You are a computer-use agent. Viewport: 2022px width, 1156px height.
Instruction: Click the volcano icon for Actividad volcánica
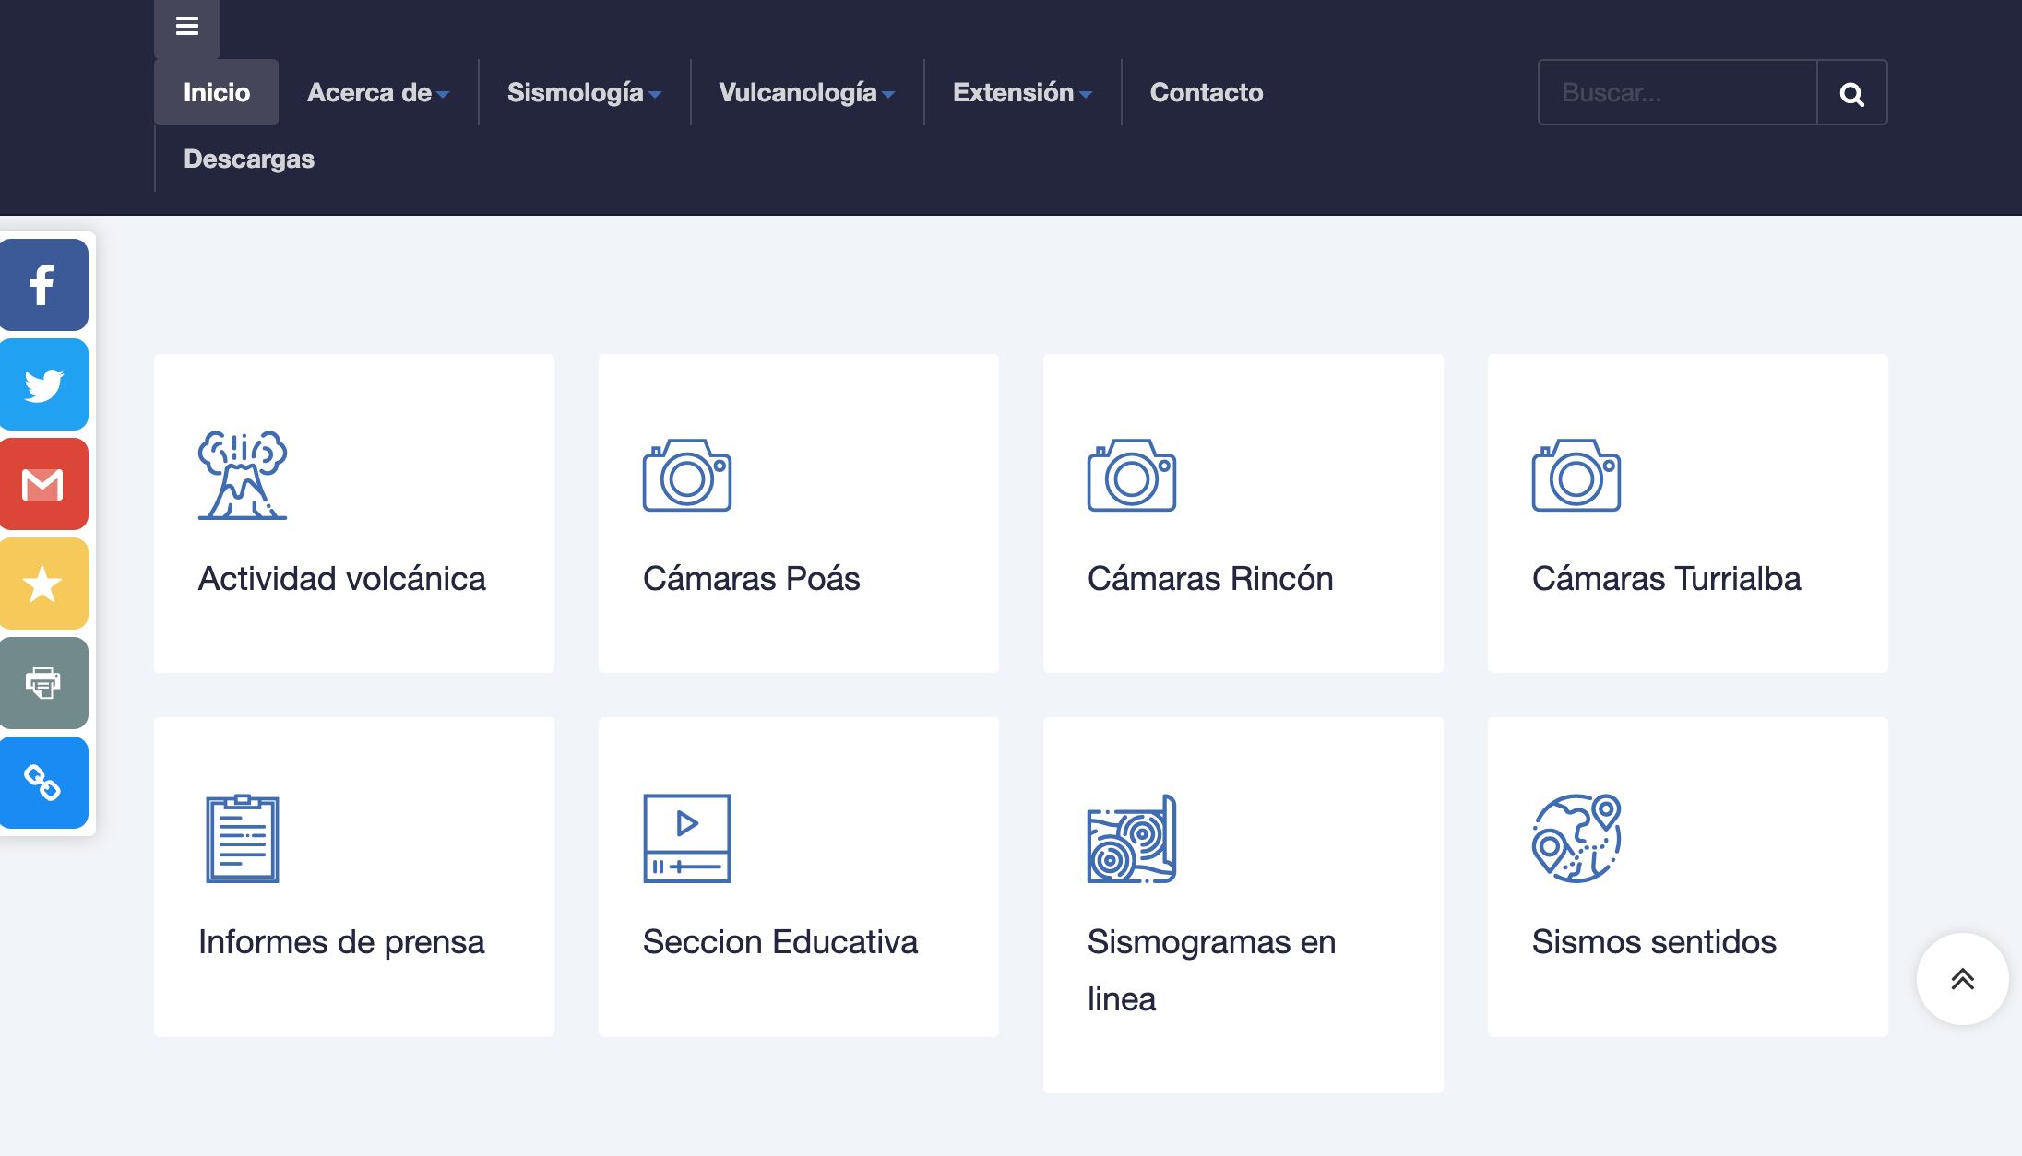242,476
